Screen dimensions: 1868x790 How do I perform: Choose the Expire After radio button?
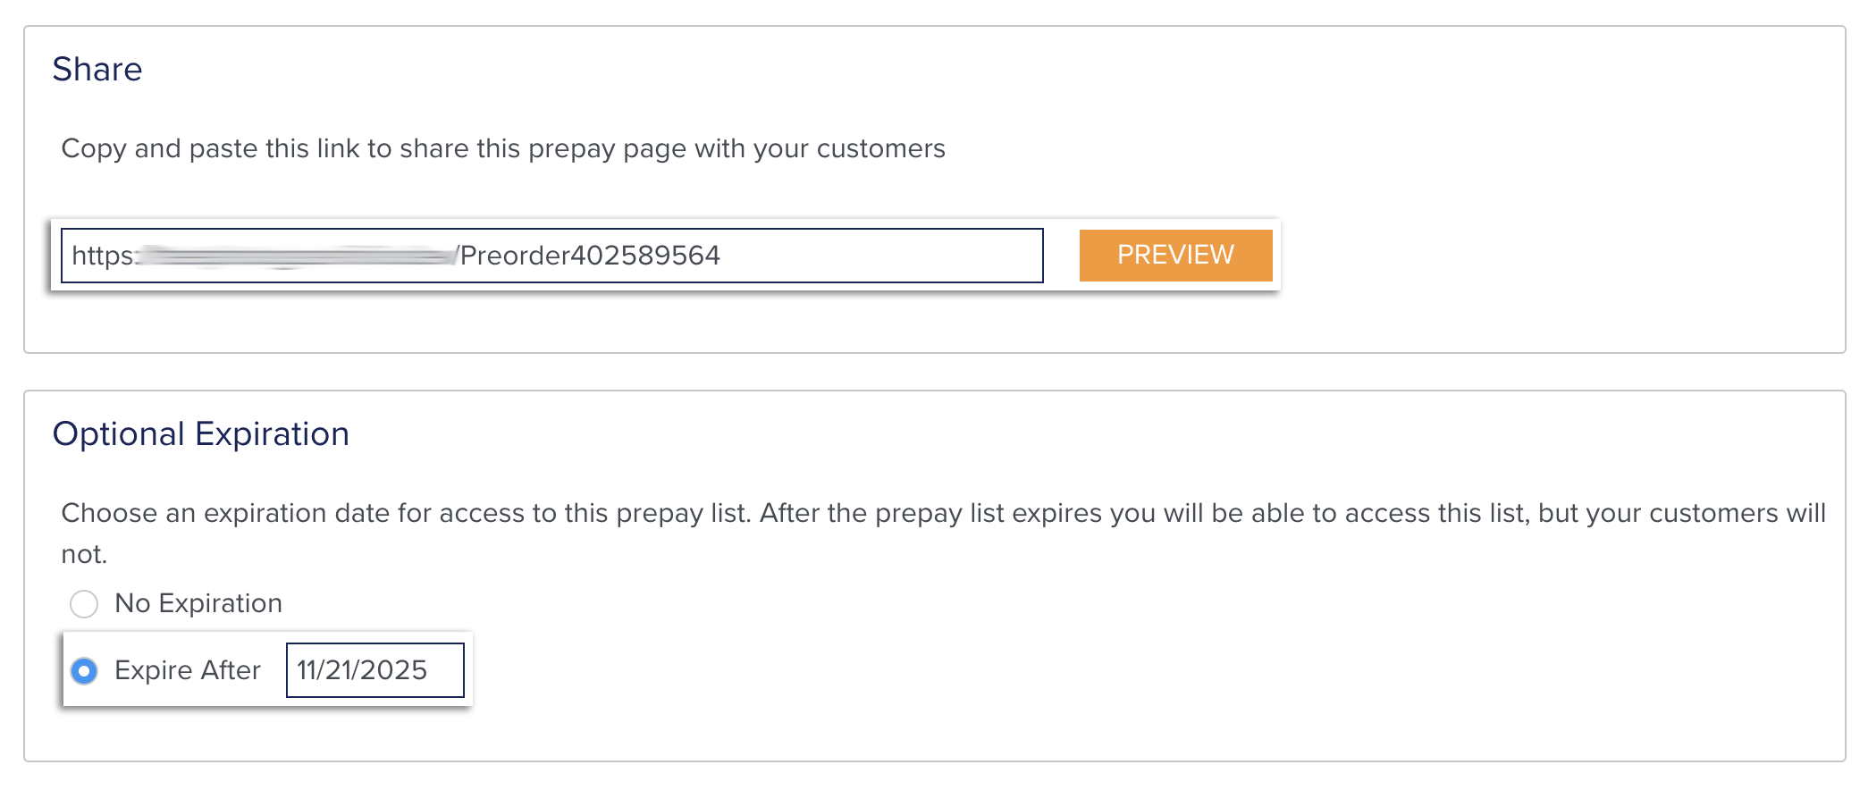pyautogui.click(x=84, y=671)
